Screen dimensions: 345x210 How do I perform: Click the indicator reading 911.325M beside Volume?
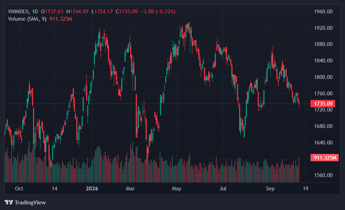coord(61,19)
